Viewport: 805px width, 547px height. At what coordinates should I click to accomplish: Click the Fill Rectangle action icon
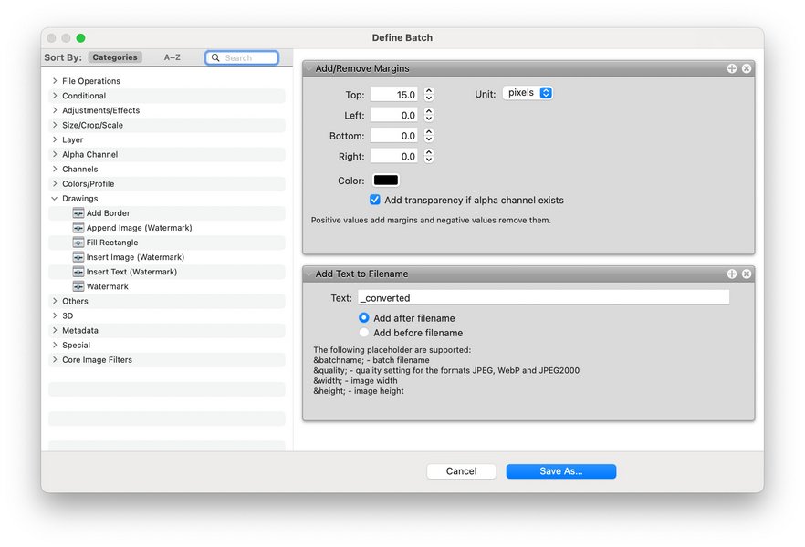click(79, 242)
